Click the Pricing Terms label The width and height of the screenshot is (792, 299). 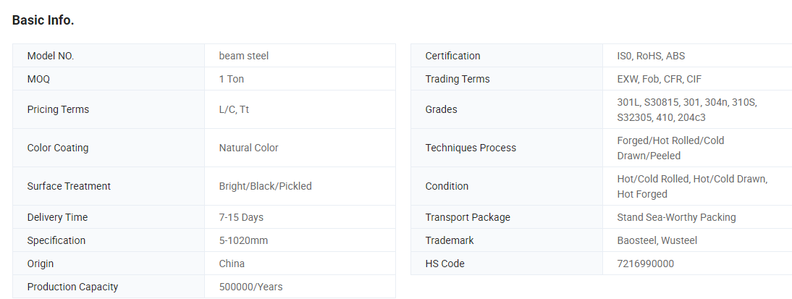click(x=58, y=109)
